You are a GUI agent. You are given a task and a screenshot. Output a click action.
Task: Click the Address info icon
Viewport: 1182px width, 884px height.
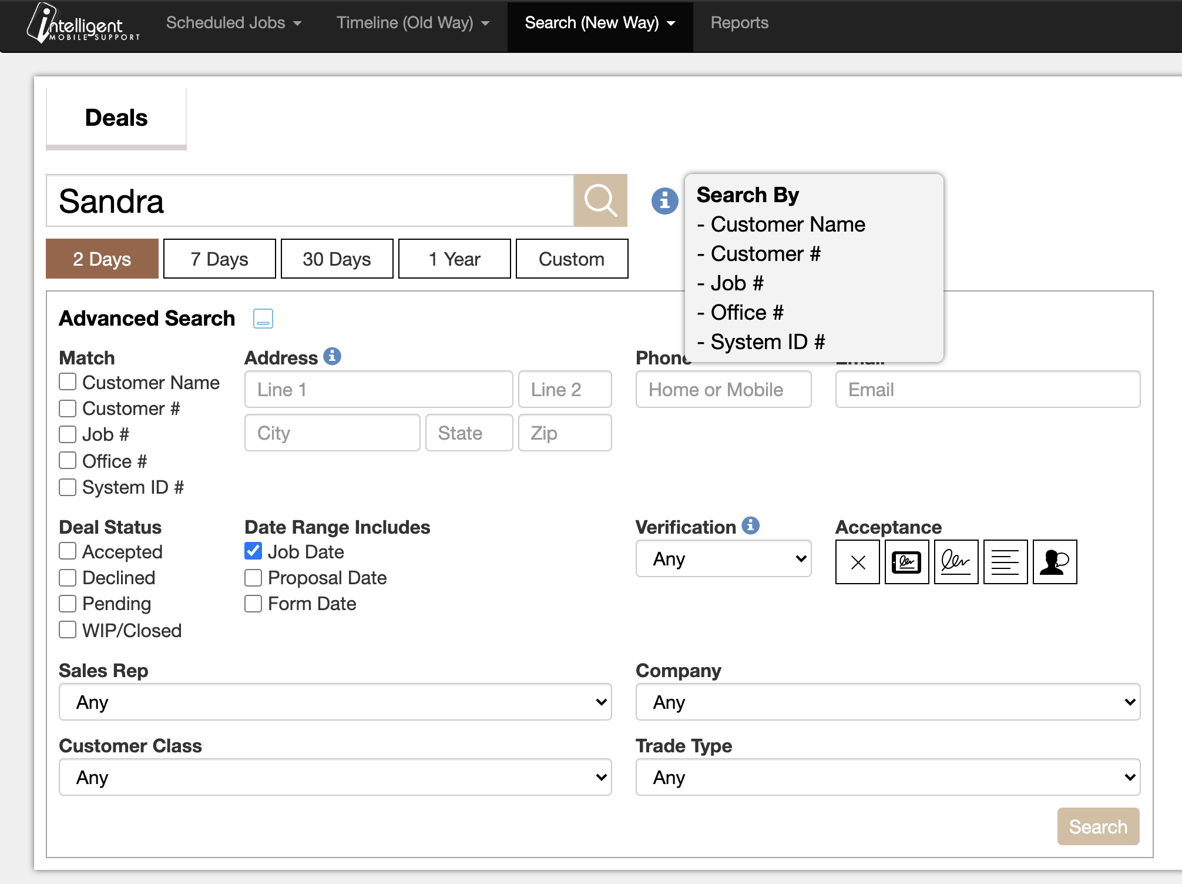[x=332, y=356]
